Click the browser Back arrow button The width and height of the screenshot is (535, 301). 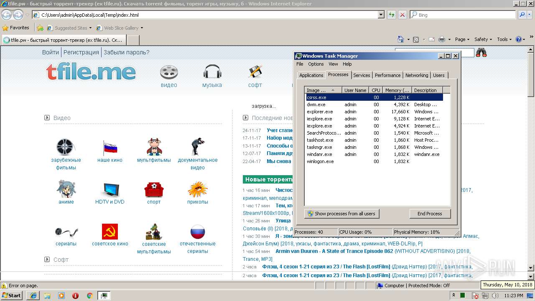(x=7, y=15)
